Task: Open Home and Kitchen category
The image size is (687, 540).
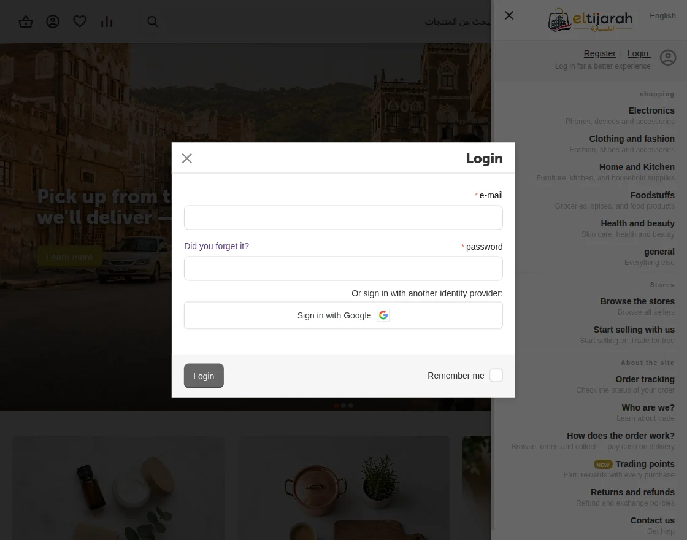Action: 637,167
